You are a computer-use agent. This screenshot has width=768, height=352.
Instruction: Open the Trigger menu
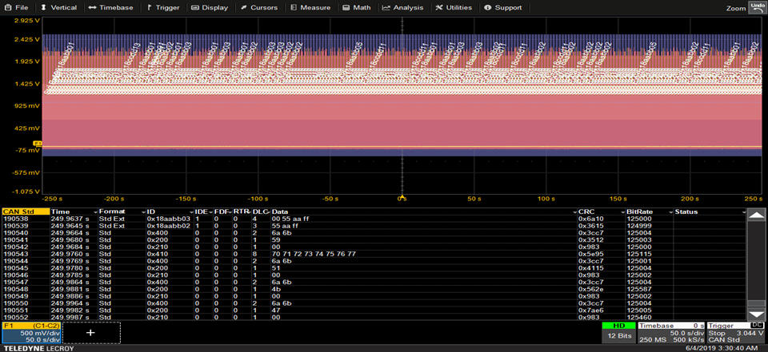click(x=163, y=7)
